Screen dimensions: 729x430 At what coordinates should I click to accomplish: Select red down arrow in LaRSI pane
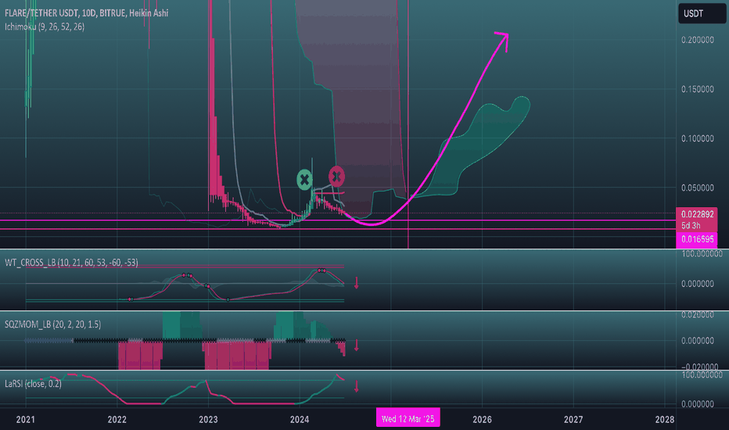(x=357, y=386)
